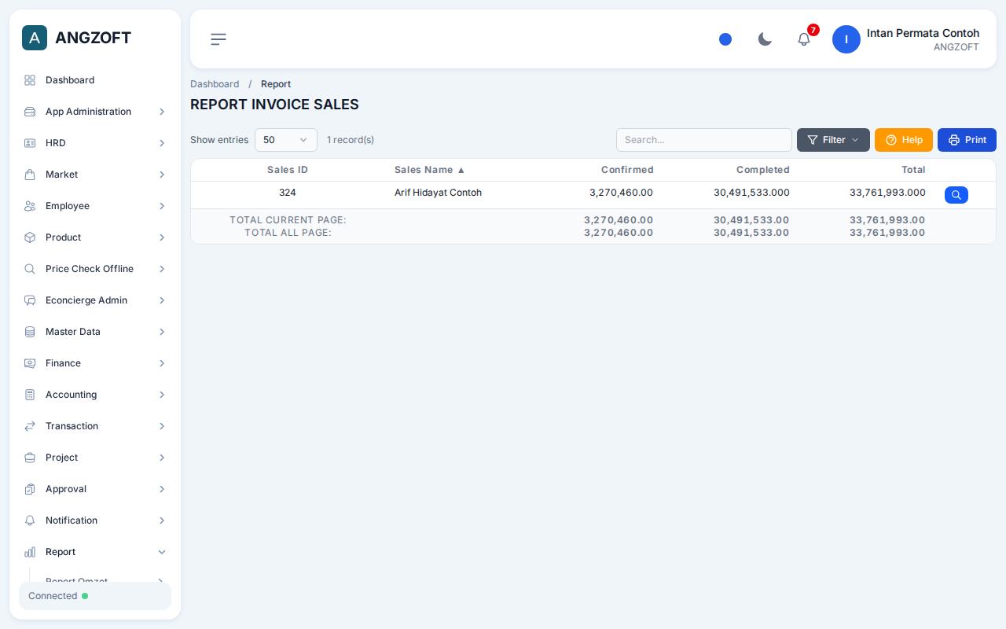Open the Project menu item
Image resolution: width=1006 pixels, height=629 pixels.
[x=95, y=458]
